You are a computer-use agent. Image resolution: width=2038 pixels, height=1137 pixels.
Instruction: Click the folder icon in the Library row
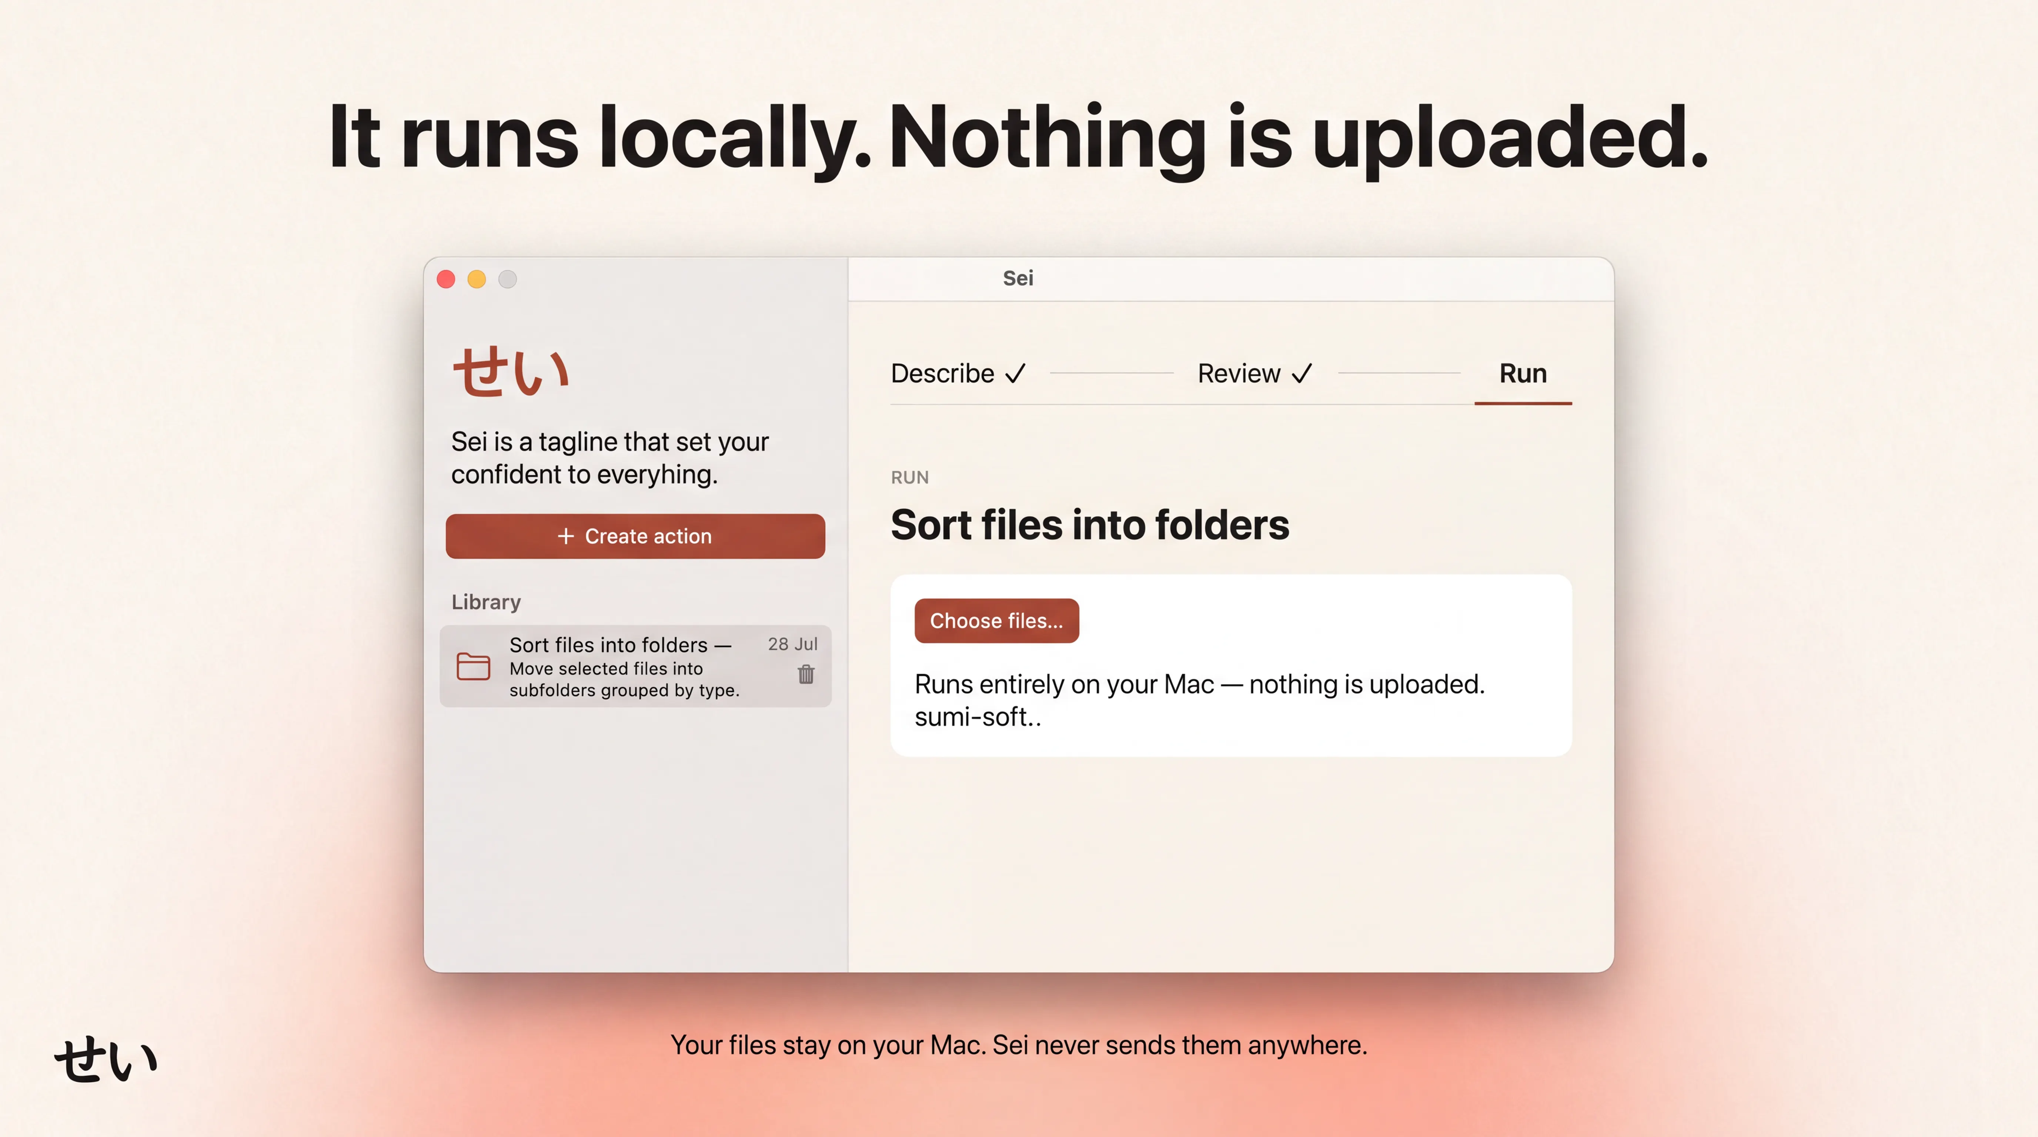pyautogui.click(x=473, y=666)
